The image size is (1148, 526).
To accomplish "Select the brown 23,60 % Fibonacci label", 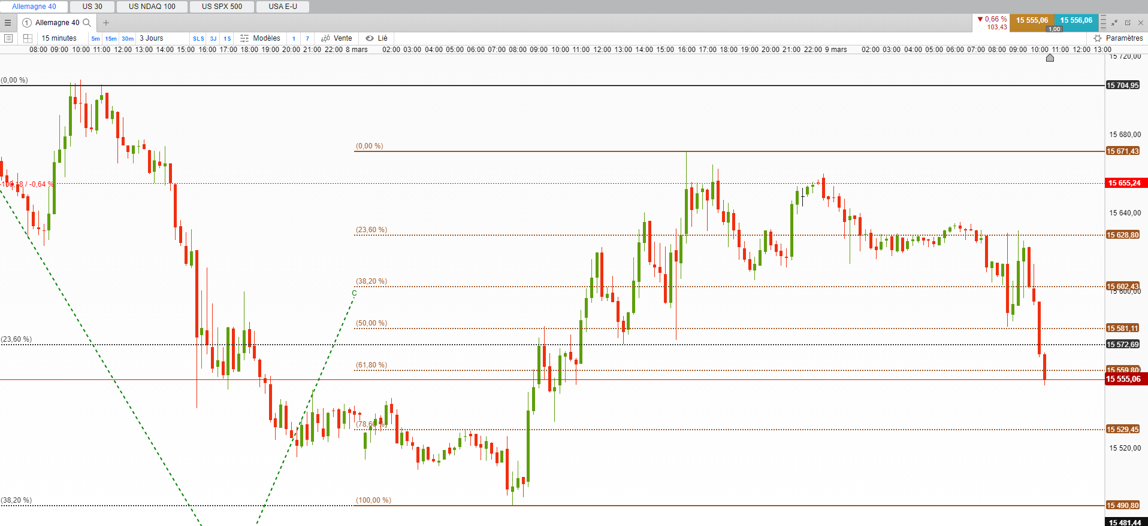I will point(371,230).
